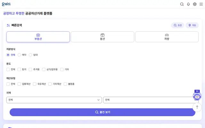Check 전체 under 용도
This screenshot has height=128, width=205.
[8, 69]
